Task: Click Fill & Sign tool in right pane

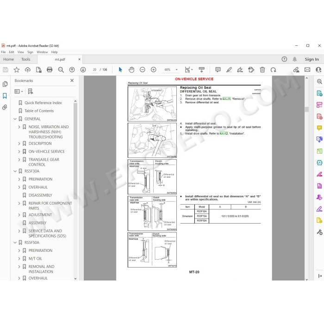Action: (319, 209)
